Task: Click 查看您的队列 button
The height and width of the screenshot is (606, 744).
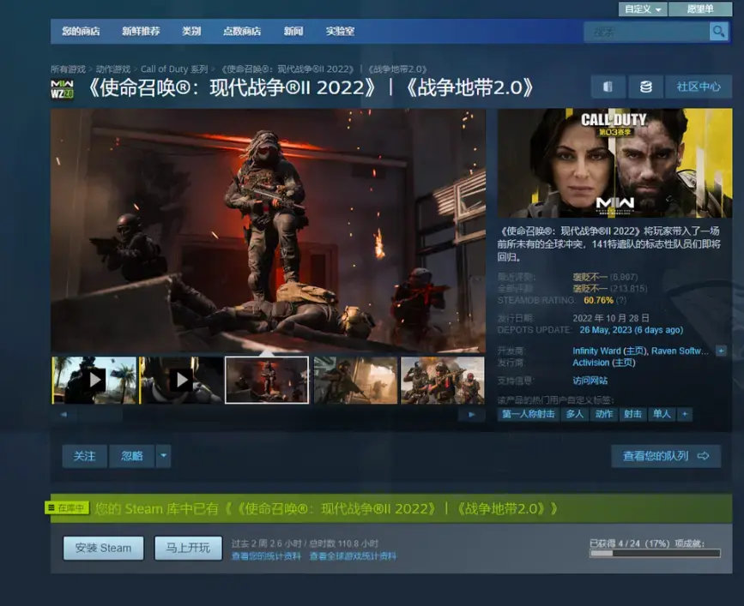Action: (666, 456)
